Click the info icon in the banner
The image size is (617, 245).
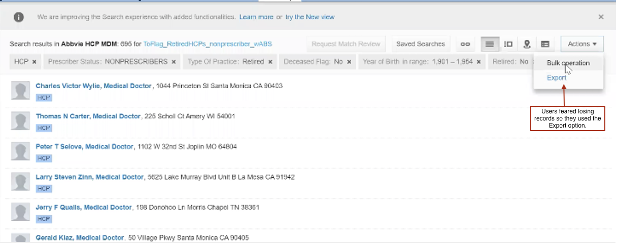18,17
